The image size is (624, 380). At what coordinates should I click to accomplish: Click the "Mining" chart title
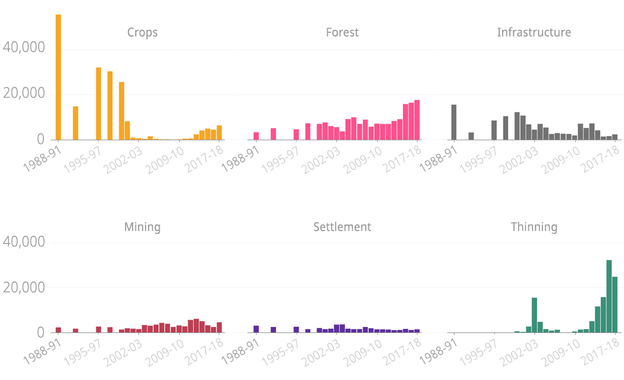pos(142,227)
